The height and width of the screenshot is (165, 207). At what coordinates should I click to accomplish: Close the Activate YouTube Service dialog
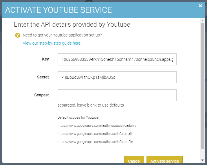click(200, 6)
